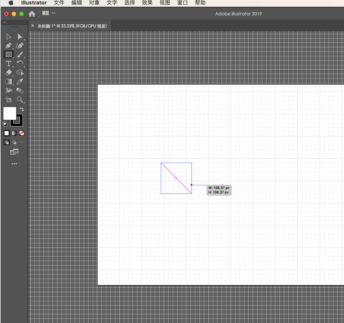Screen dimensions: 344x323
Task: Swap fill and stroke colors
Action: click(22, 109)
